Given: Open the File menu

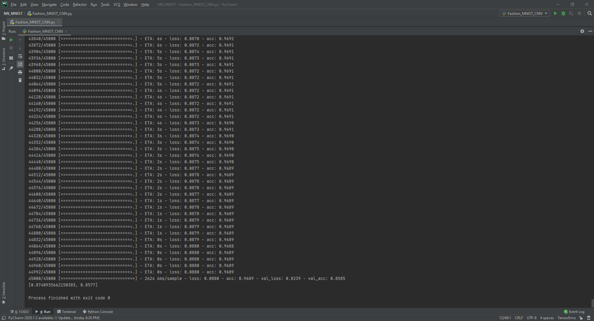Looking at the screenshot, I should click(x=14, y=5).
